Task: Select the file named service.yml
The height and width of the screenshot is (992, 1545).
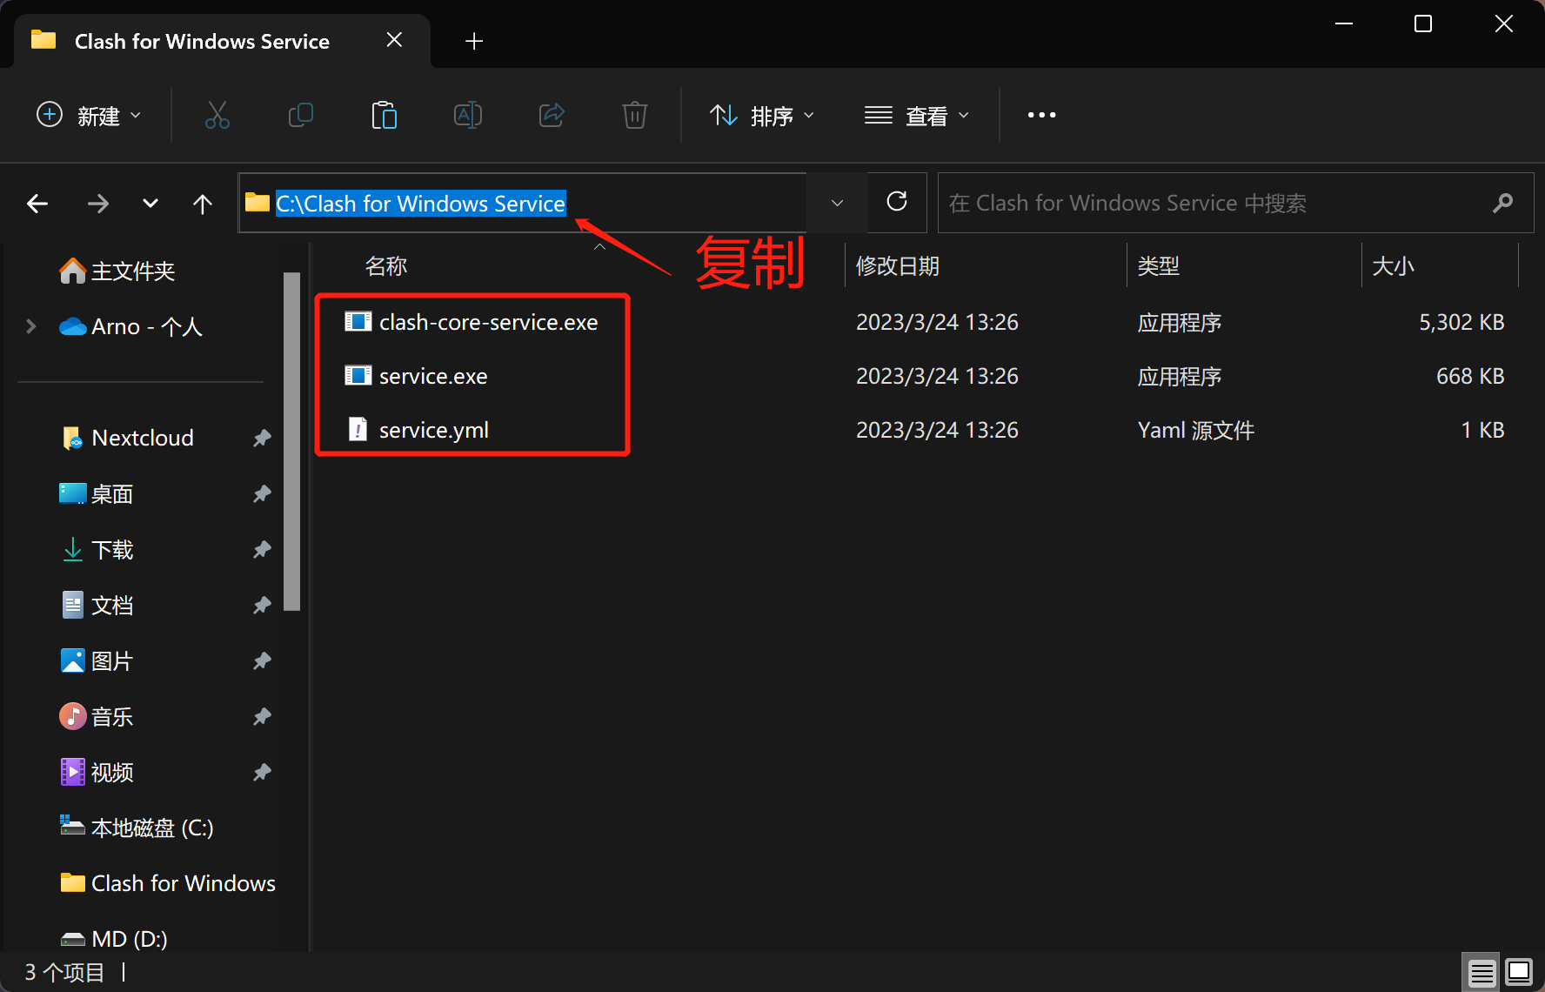Action: coord(434,430)
